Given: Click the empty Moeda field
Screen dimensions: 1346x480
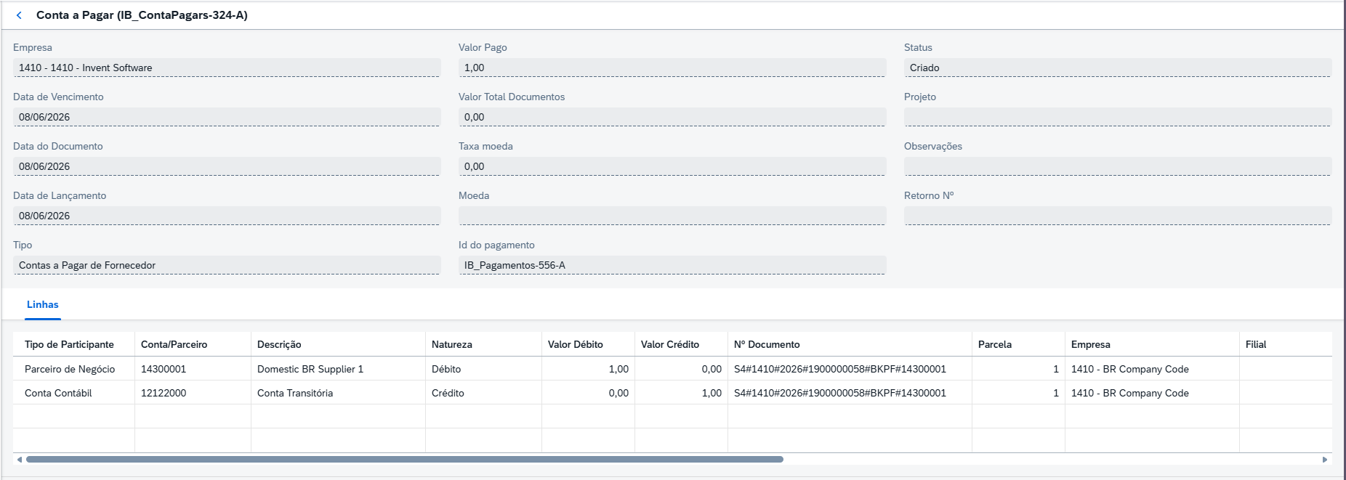Looking at the screenshot, I should pos(672,216).
